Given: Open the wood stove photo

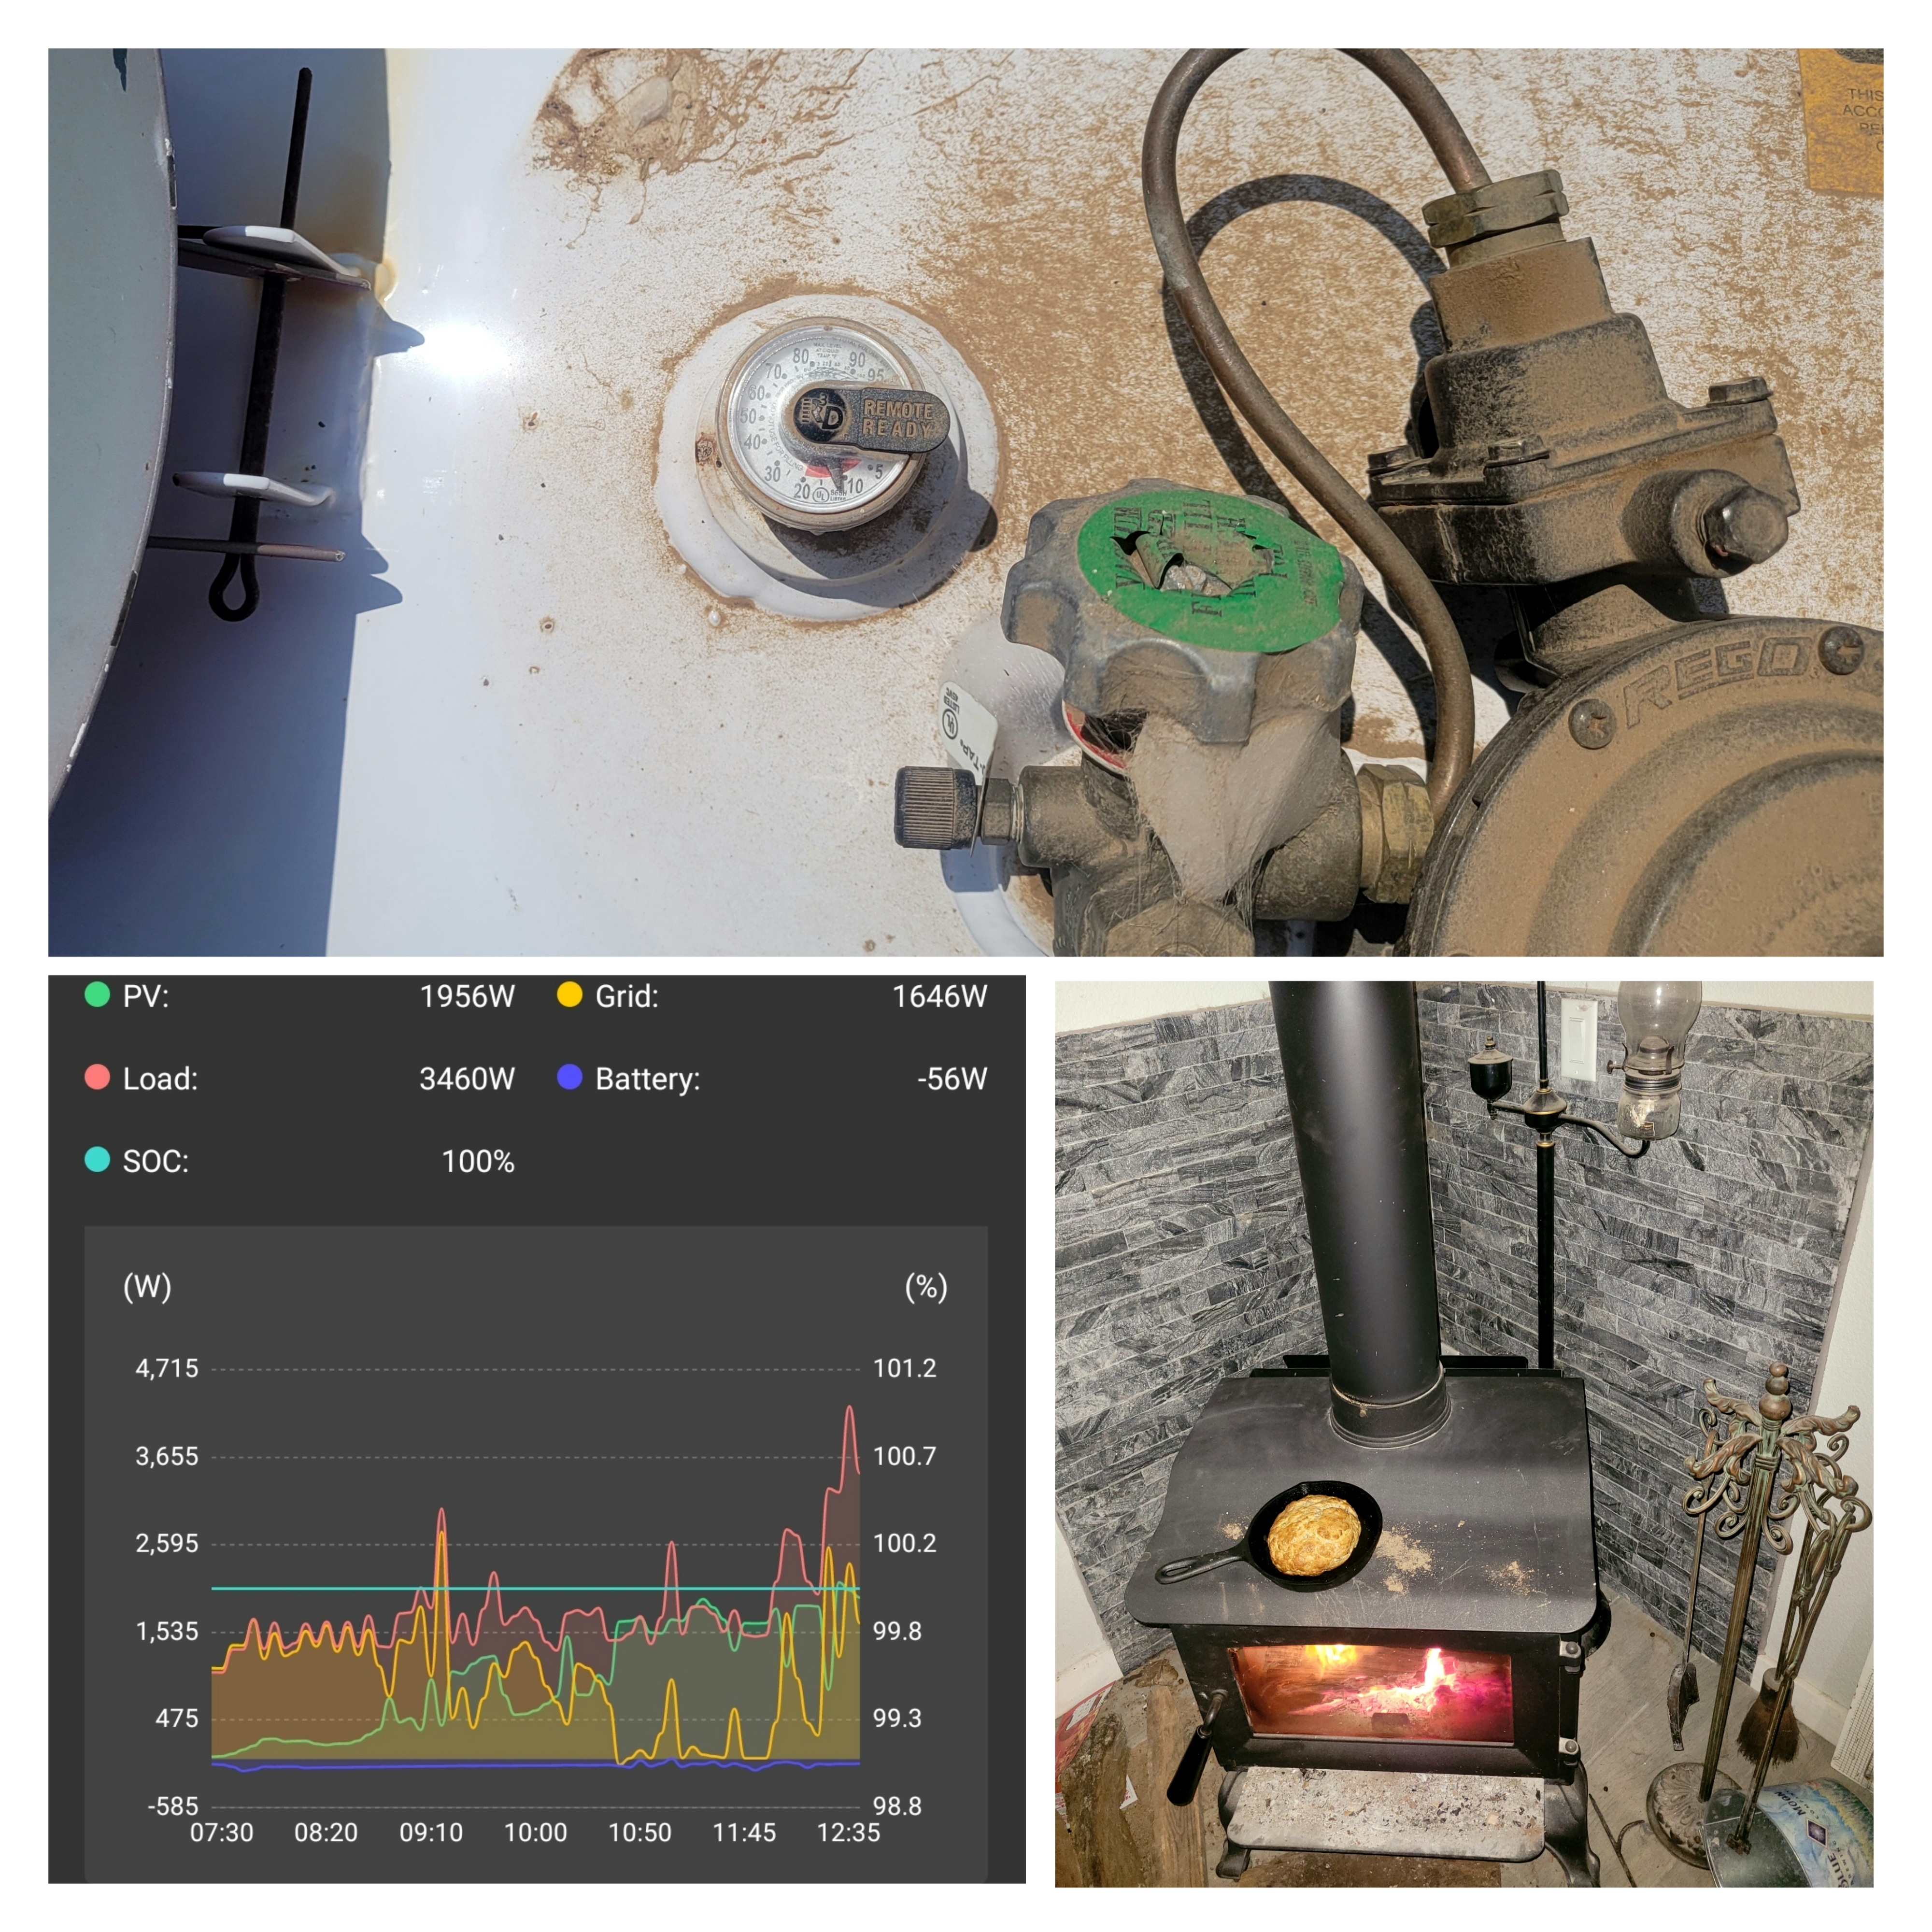Looking at the screenshot, I should (x=1464, y=1434).
